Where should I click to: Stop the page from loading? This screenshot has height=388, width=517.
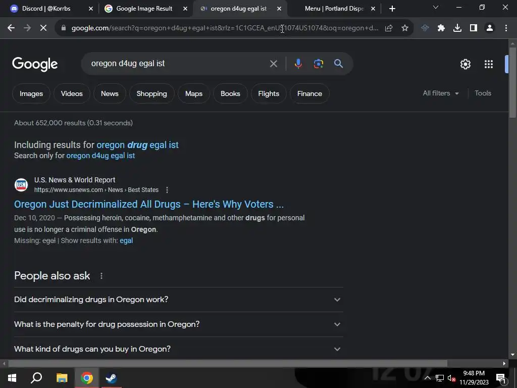(43, 28)
